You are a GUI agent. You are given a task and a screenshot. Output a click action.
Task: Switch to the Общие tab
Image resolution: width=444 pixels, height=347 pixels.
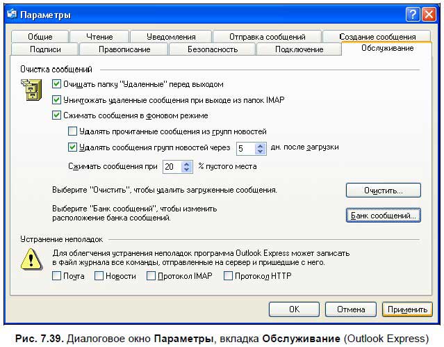tap(41, 37)
